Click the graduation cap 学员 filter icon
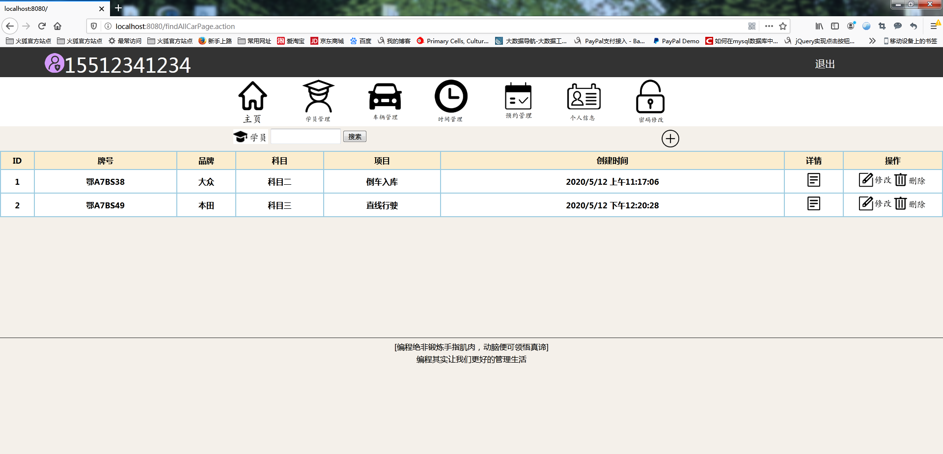This screenshot has width=943, height=454. 240,136
